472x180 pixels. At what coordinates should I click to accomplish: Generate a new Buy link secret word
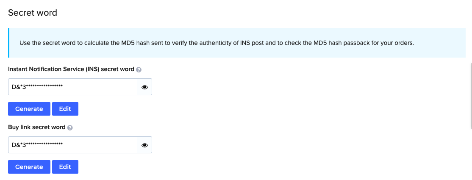29,167
